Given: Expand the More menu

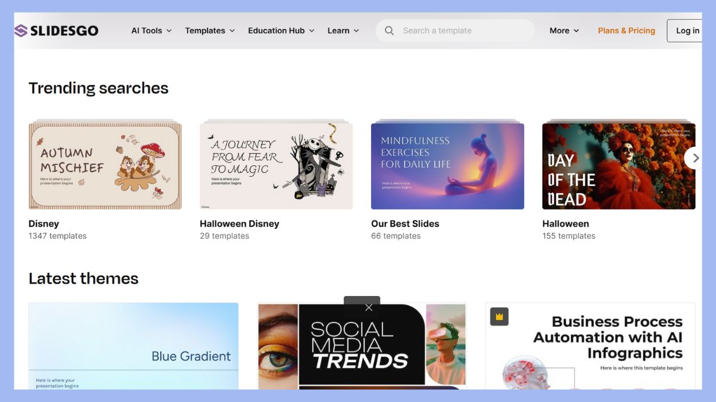Looking at the screenshot, I should point(564,30).
